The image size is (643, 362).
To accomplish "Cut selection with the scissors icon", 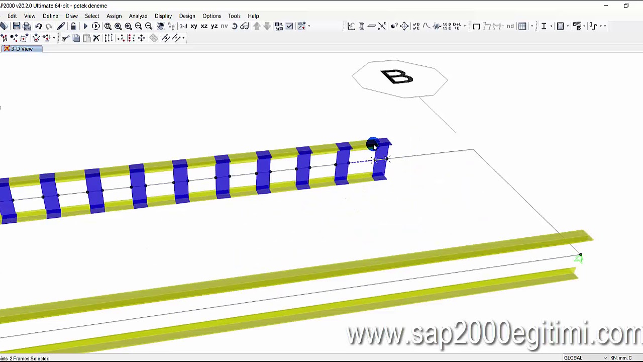I will coord(65,38).
